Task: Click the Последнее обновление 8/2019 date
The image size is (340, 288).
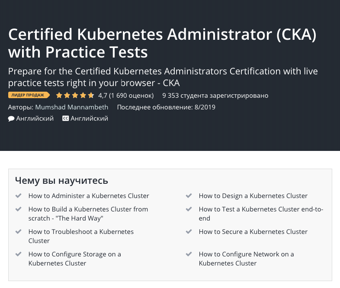Action: (x=166, y=107)
